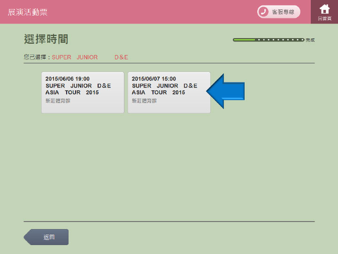Click 新莊體育館 venue on the June 7 card
The height and width of the screenshot is (254, 338).
(144, 101)
